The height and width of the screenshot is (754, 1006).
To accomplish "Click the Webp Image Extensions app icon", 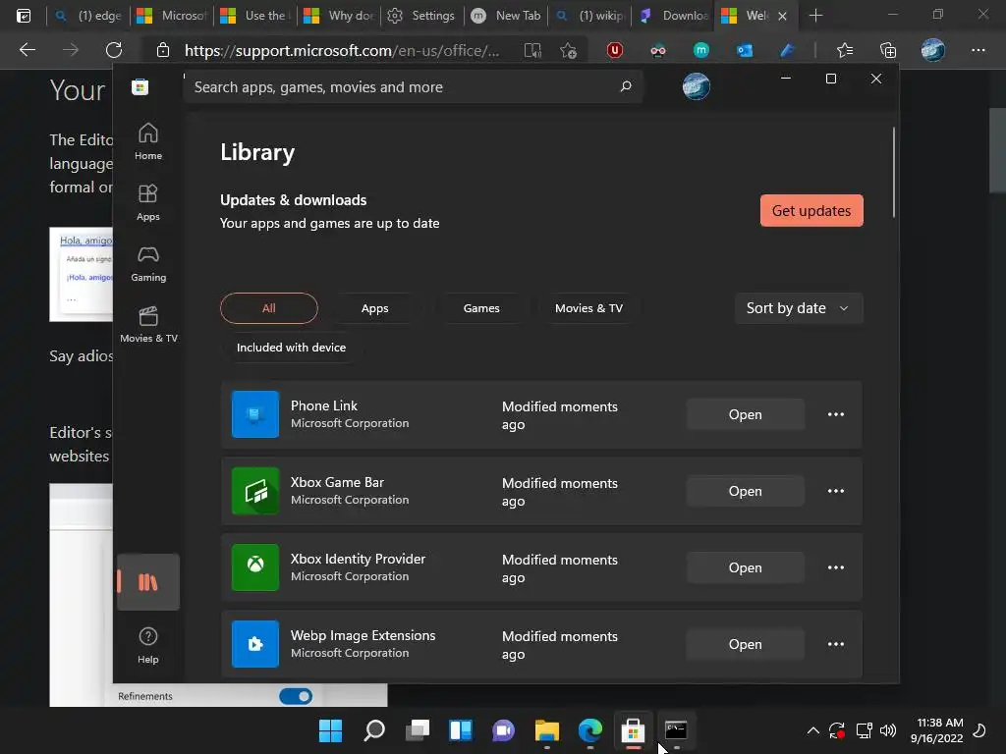I will coord(255,644).
